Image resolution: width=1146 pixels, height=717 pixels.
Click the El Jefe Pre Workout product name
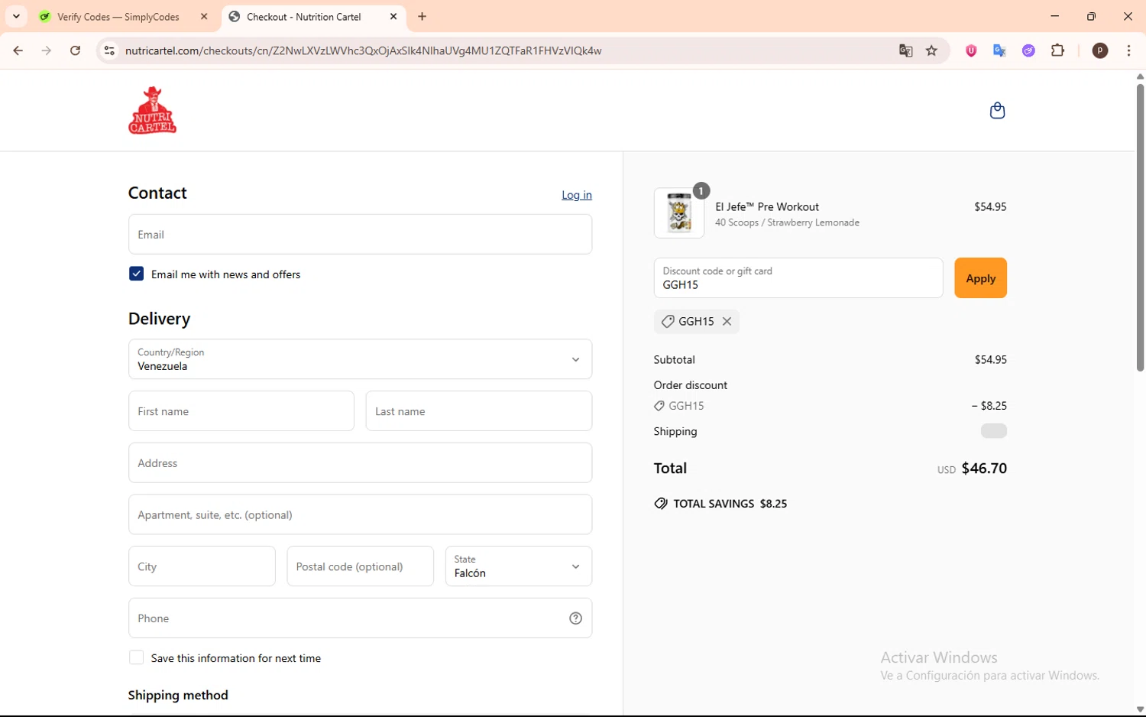point(767,206)
